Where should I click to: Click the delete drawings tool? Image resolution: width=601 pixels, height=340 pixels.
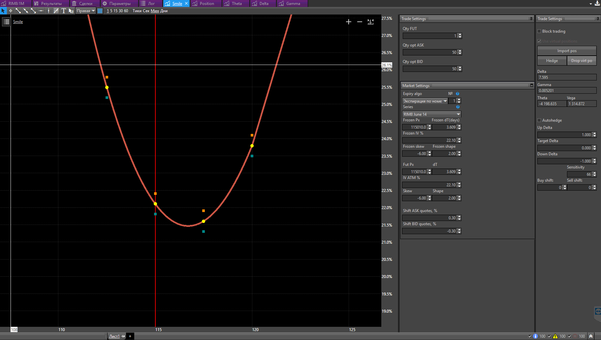[71, 11]
